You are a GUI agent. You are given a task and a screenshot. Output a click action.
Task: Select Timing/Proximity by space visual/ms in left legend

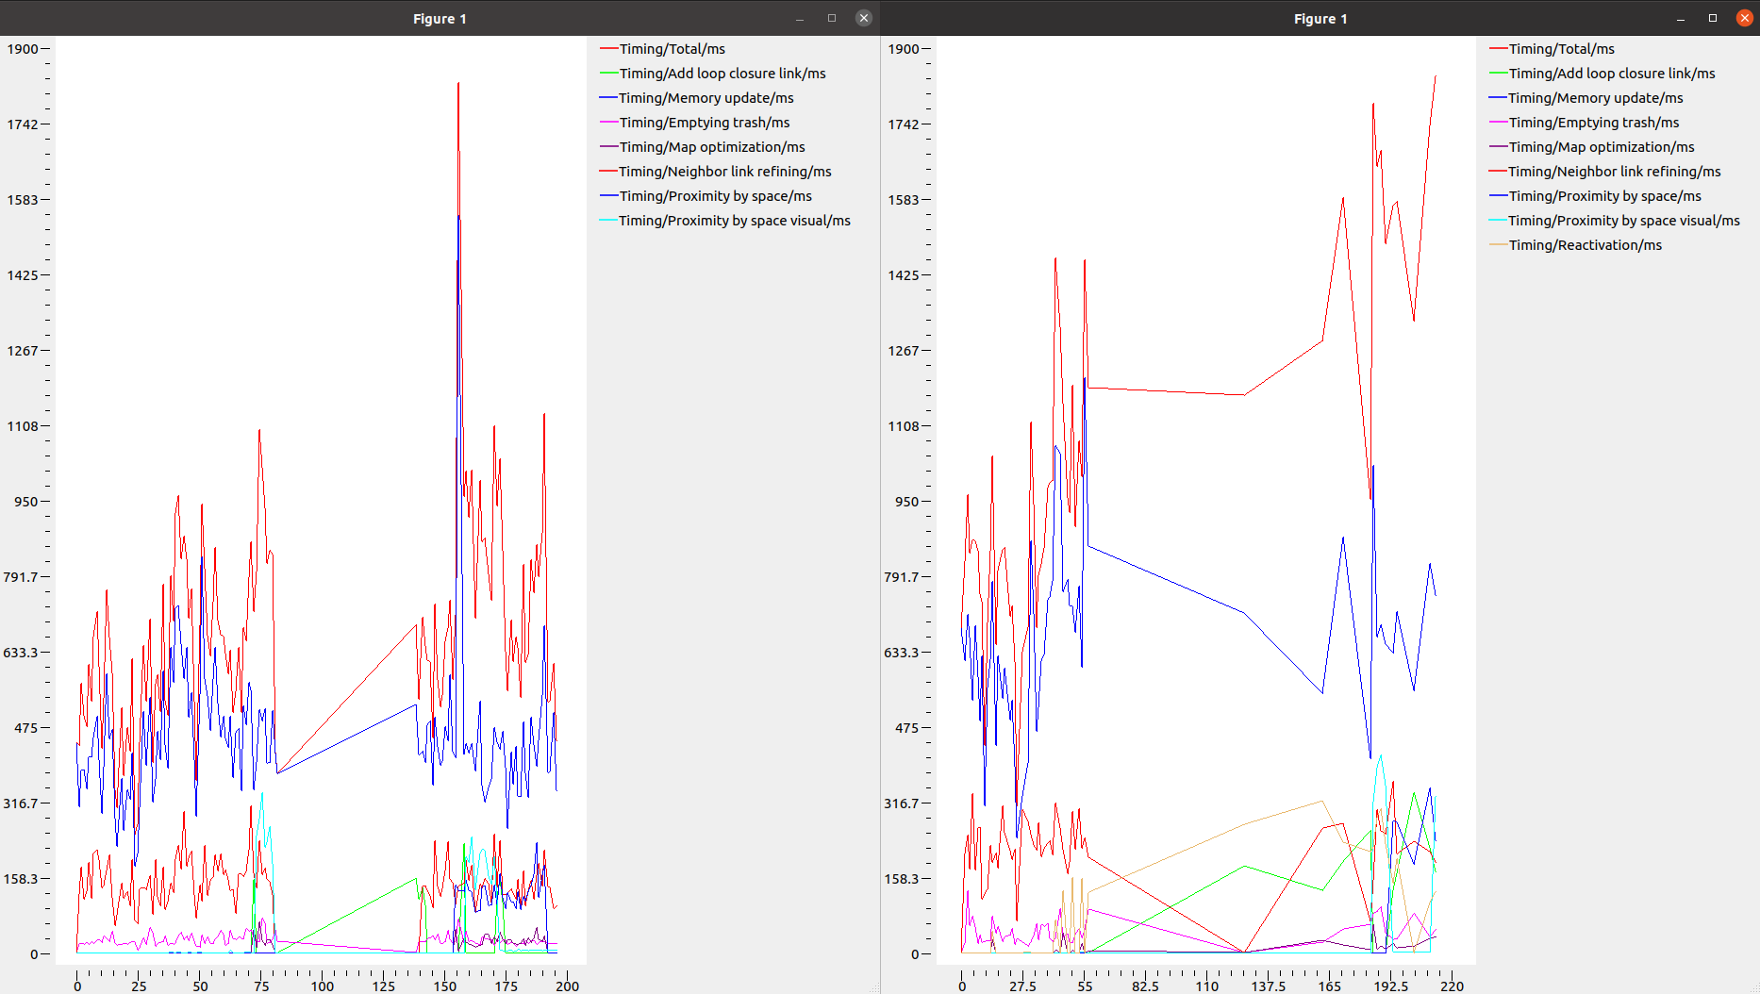[734, 221]
